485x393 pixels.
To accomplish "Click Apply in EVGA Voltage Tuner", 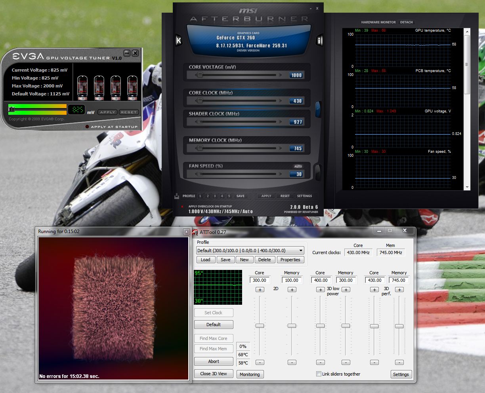I will point(107,112).
